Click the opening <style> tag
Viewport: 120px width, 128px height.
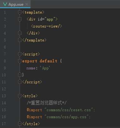[x=30, y=96]
